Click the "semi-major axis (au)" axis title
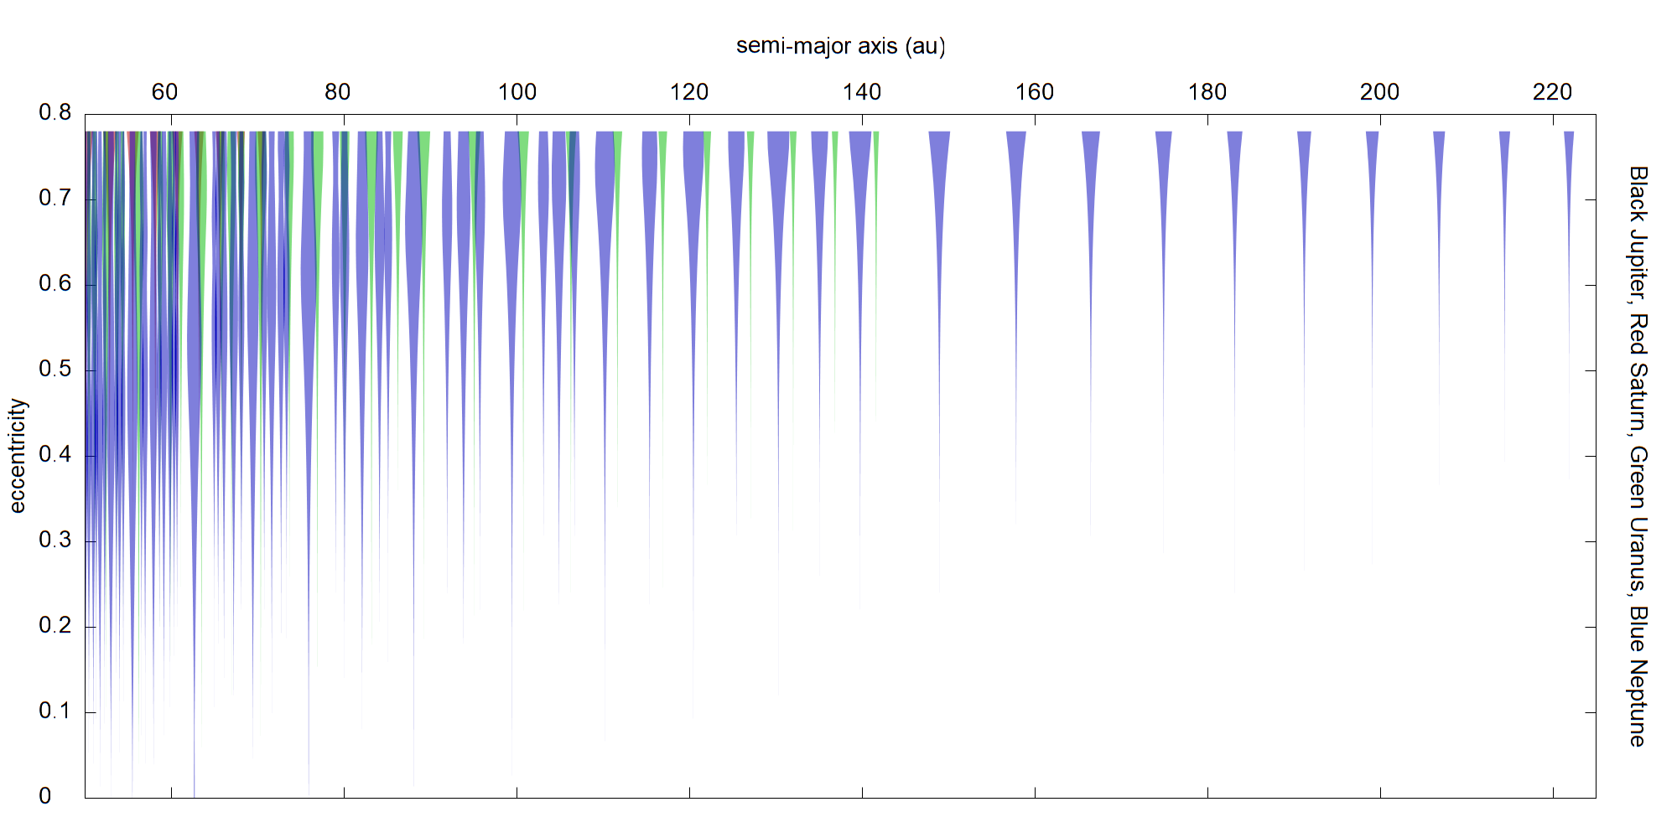 point(841,46)
